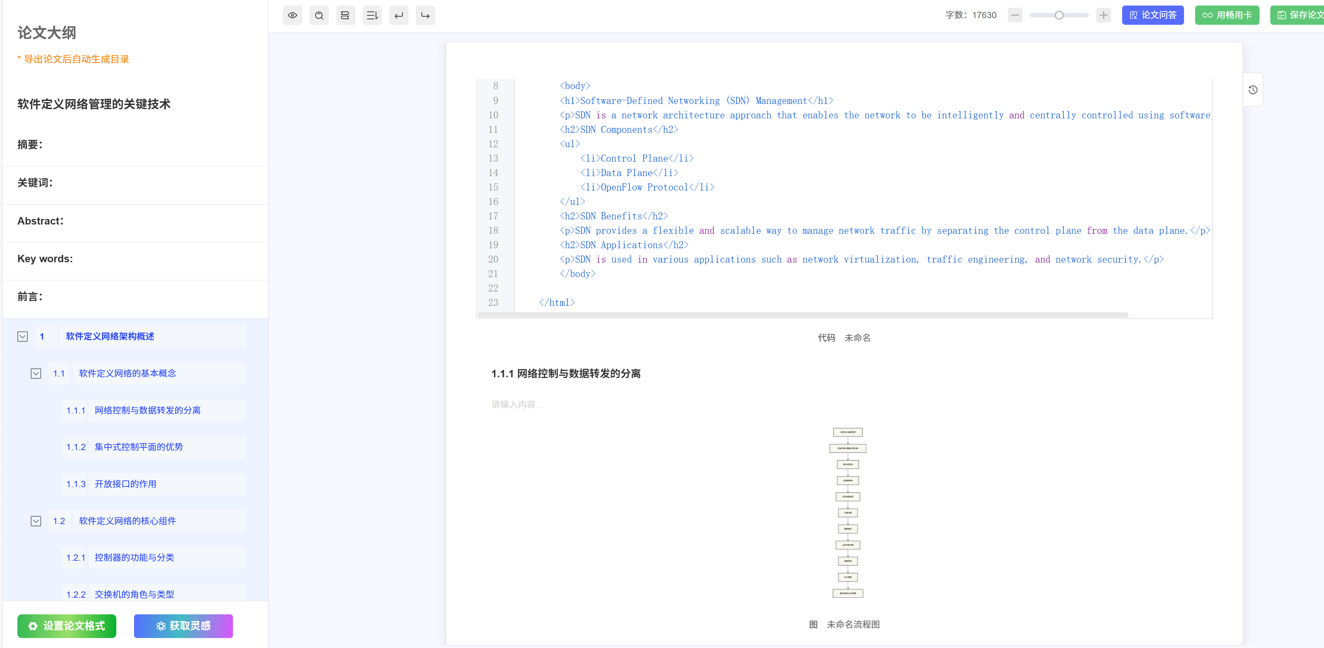Select outline item 1.2.1 控制器的功能与分类

pos(134,557)
